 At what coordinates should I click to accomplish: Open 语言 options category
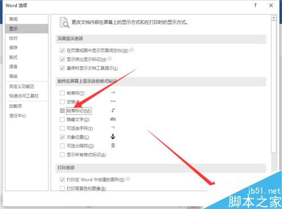[27, 67]
